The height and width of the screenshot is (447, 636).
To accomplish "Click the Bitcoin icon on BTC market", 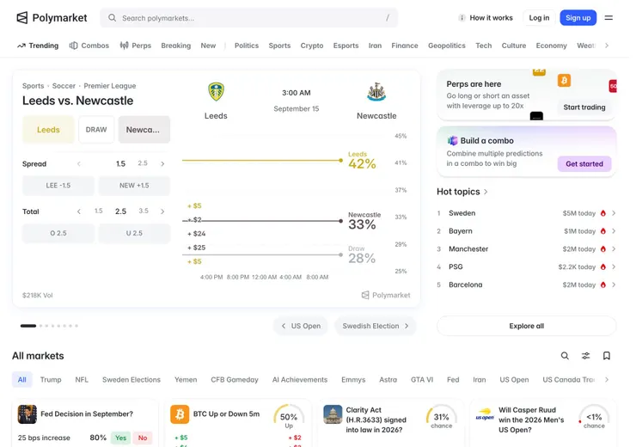I will pos(180,414).
